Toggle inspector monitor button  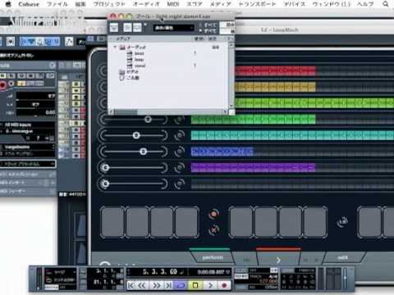[11, 84]
